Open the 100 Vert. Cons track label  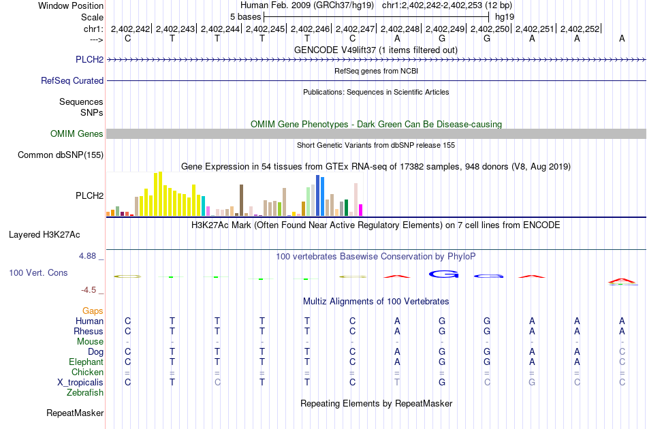click(x=38, y=272)
